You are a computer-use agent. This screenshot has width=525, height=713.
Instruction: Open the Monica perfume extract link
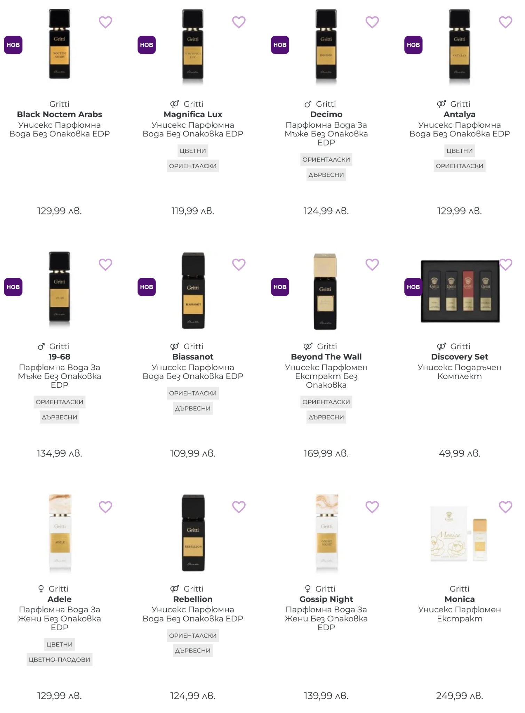(x=459, y=599)
